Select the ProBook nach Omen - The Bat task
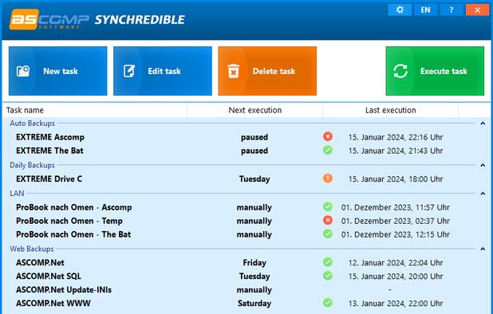 click(x=73, y=234)
